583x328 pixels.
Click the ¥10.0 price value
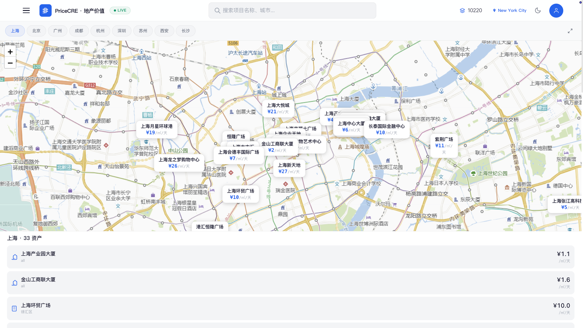561,306
